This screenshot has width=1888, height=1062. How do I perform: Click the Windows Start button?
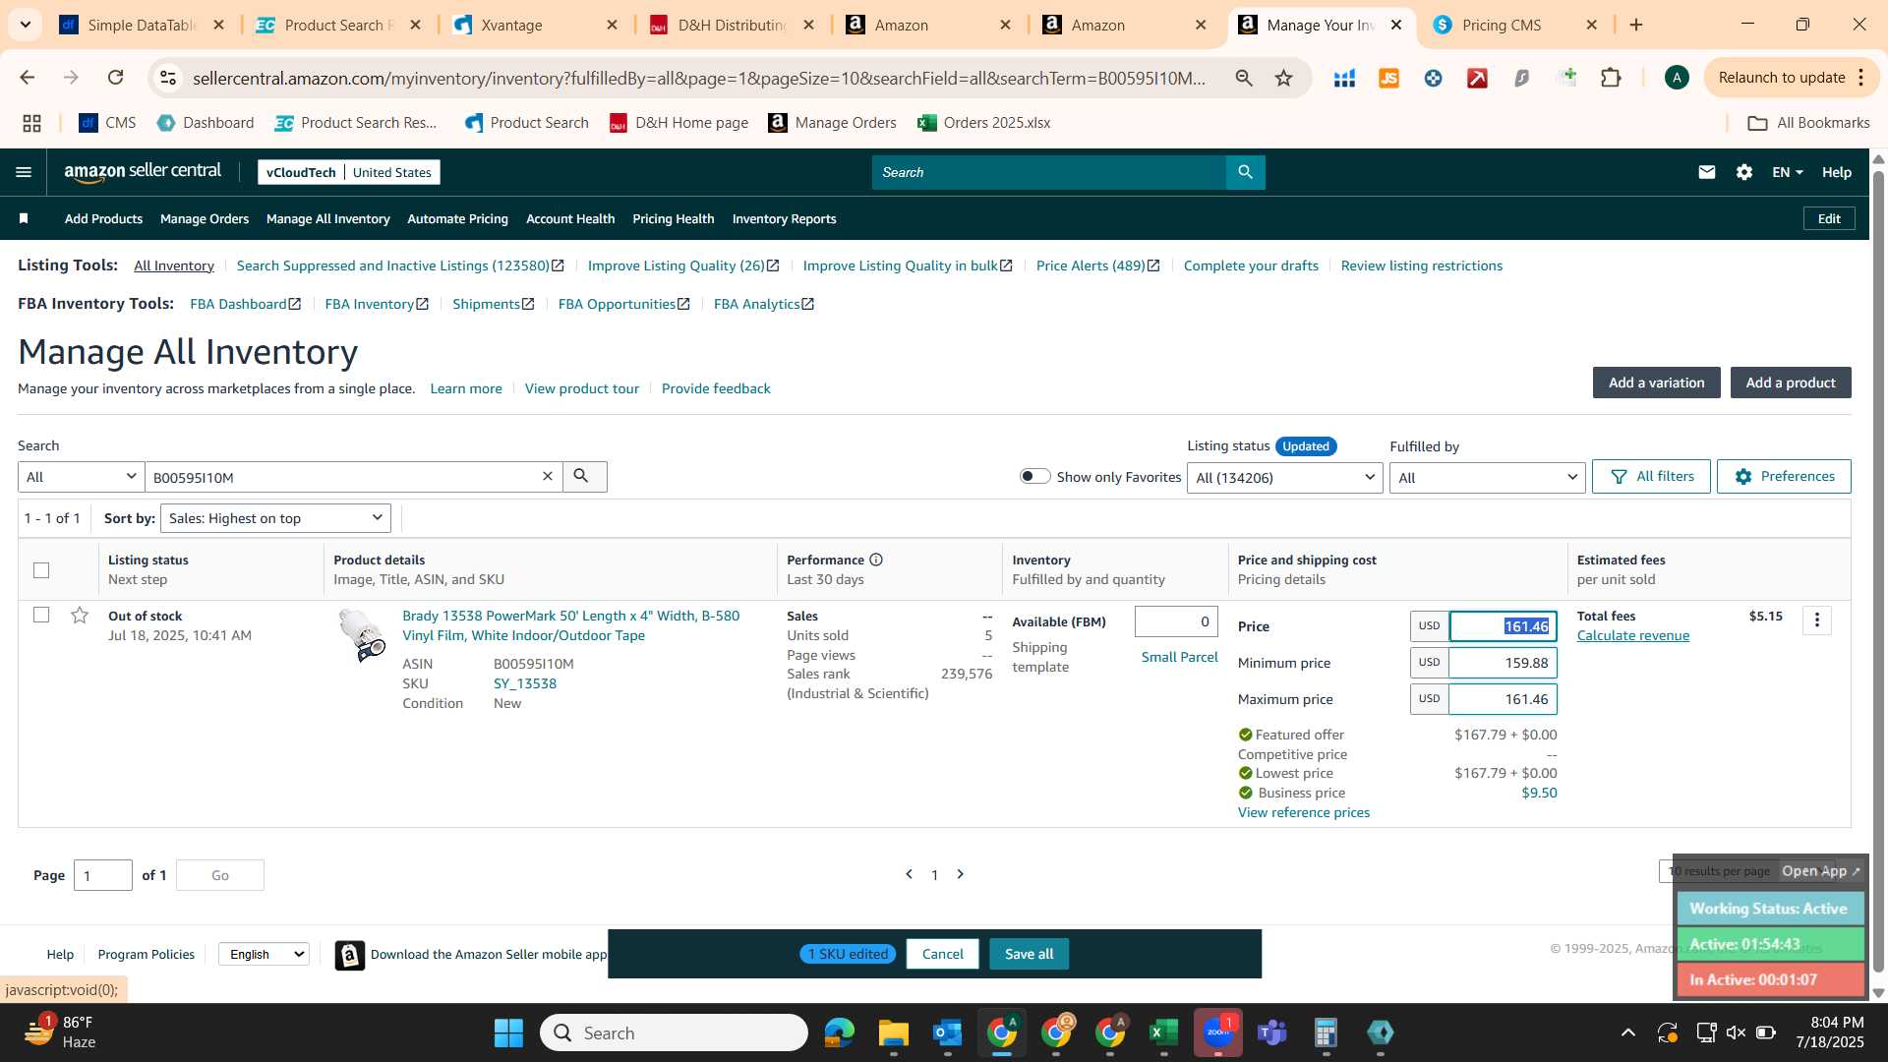coord(508,1032)
